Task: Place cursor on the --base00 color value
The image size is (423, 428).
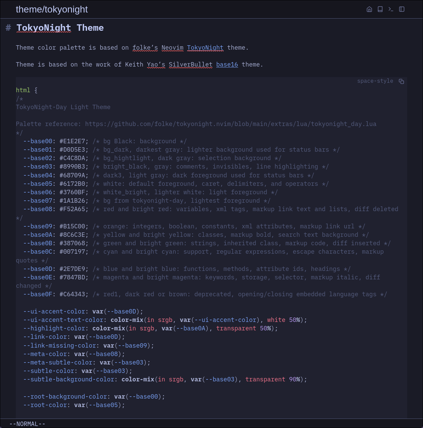Action: [x=74, y=141]
